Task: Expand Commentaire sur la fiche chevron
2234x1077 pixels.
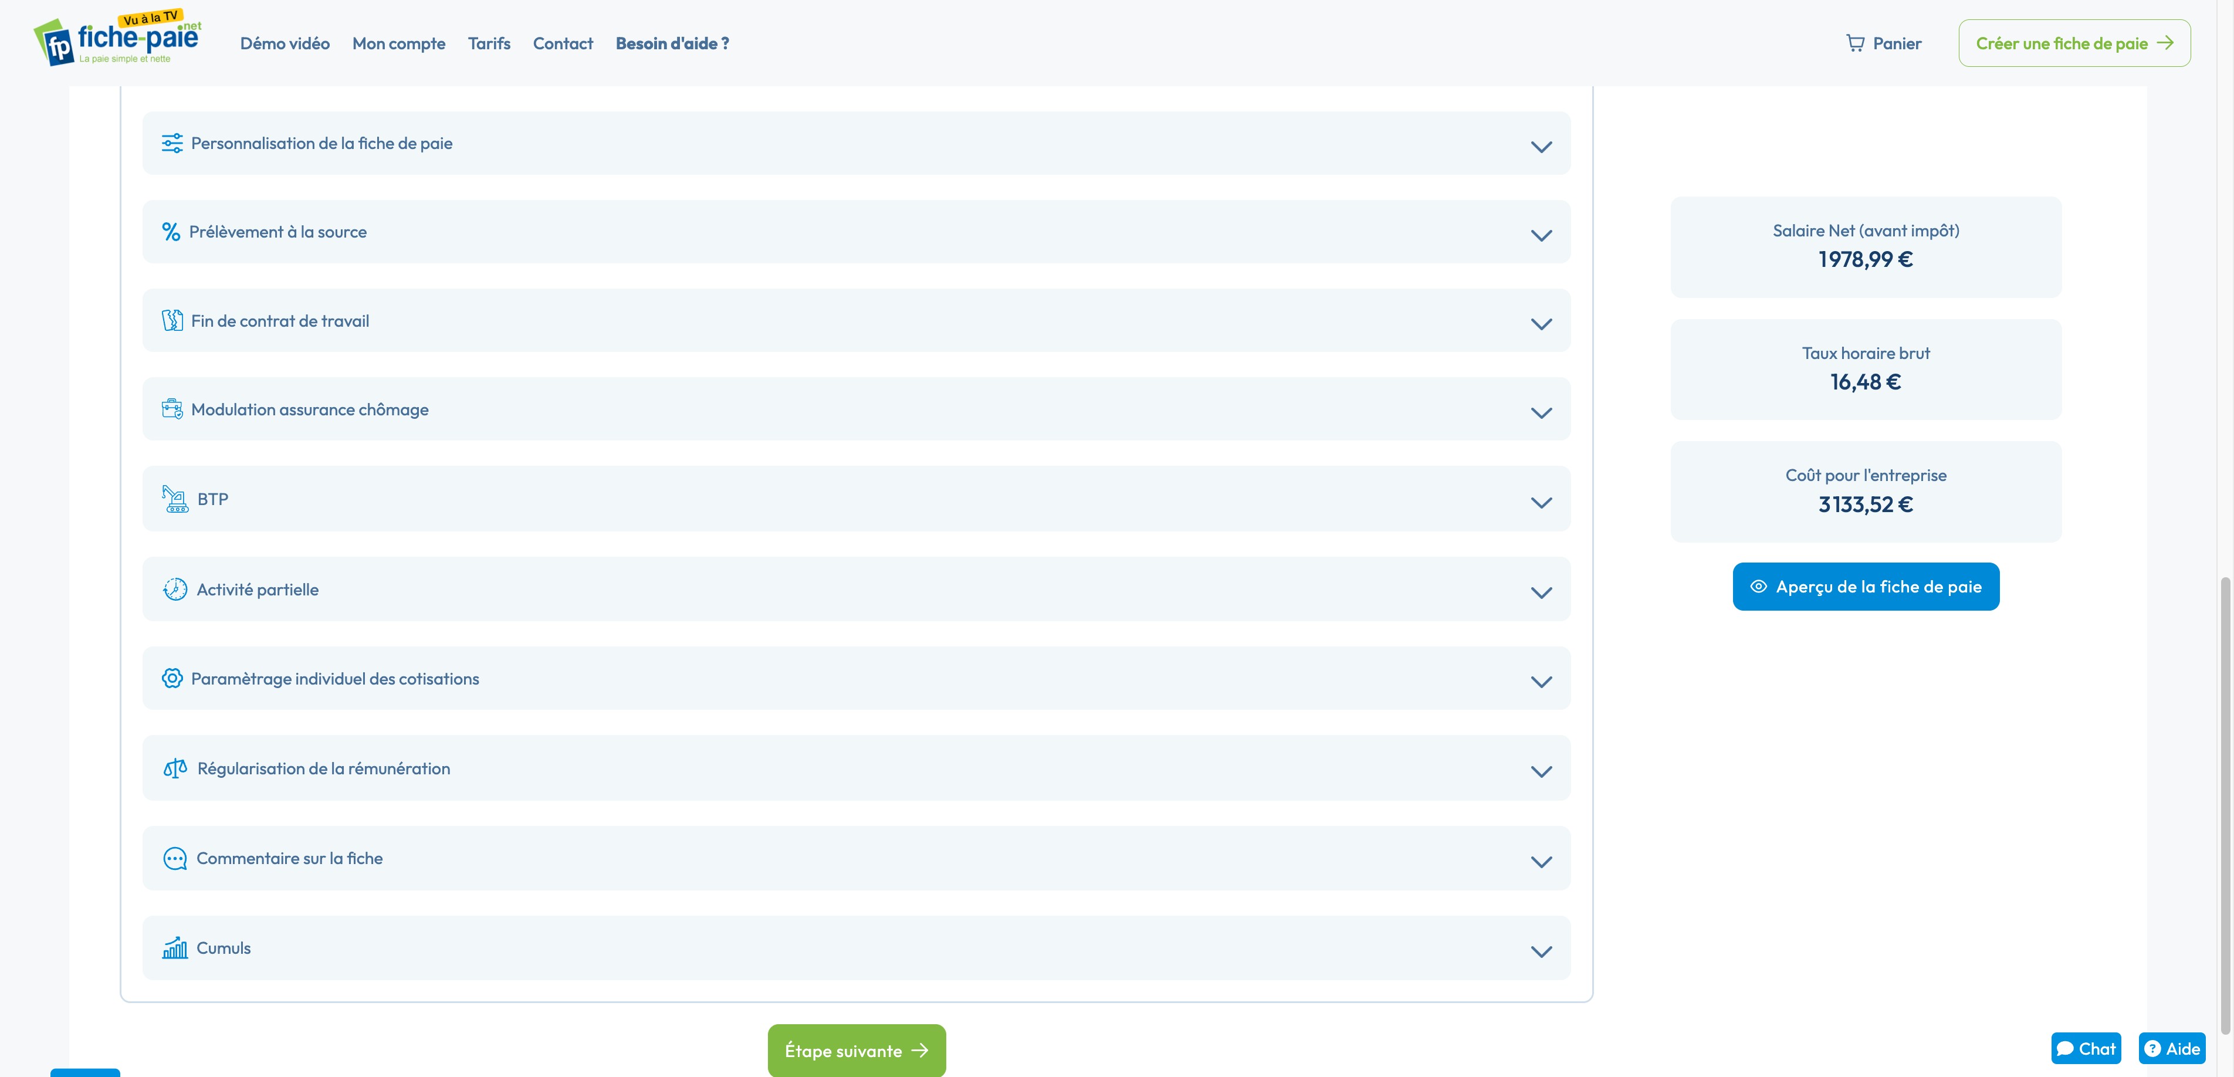Action: point(1541,861)
